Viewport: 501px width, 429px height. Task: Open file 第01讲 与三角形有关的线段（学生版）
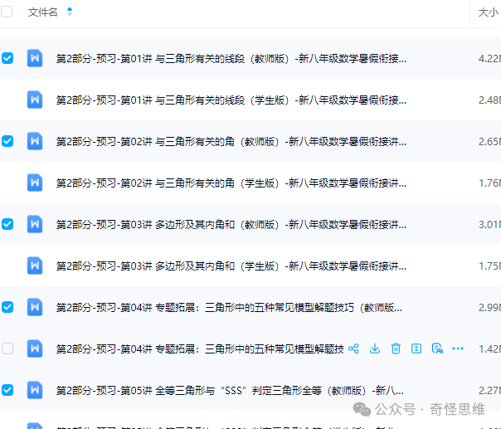coord(231,100)
